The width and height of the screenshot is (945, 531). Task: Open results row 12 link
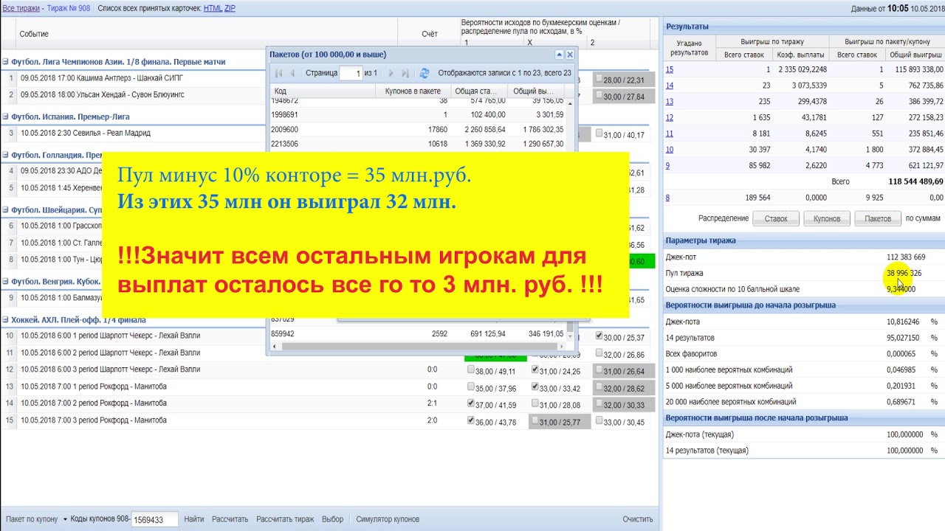[x=670, y=117]
